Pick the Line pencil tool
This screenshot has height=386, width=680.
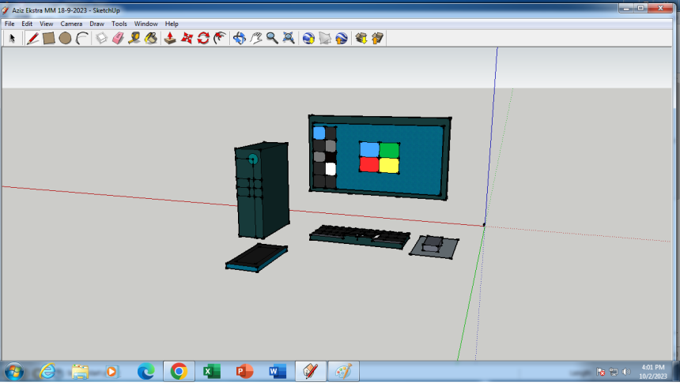[32, 38]
